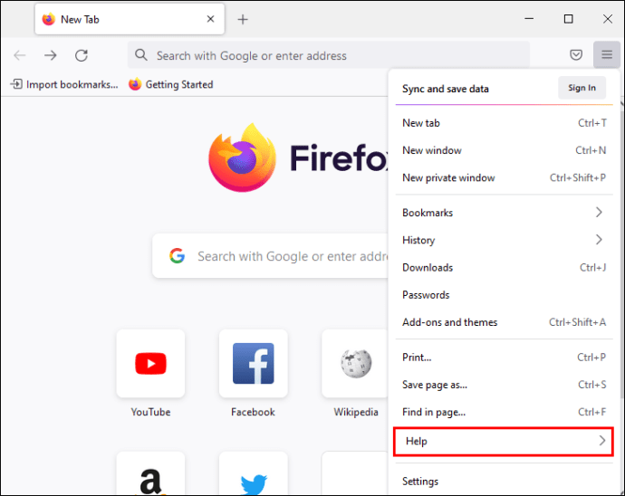Select Print... in the menu
This screenshot has width=625, height=496.
click(x=504, y=358)
